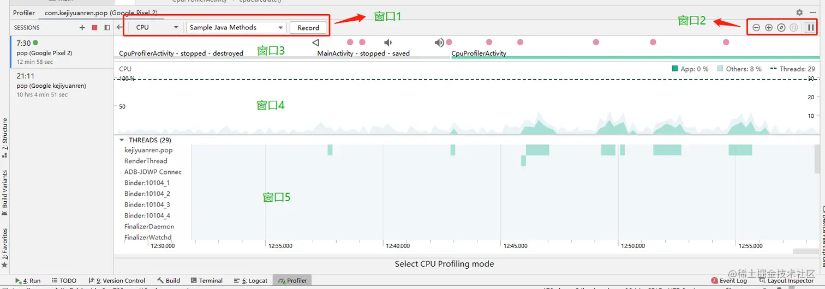Open the 2: Favorites side panel
This screenshot has height=289, width=825.
[x=5, y=247]
